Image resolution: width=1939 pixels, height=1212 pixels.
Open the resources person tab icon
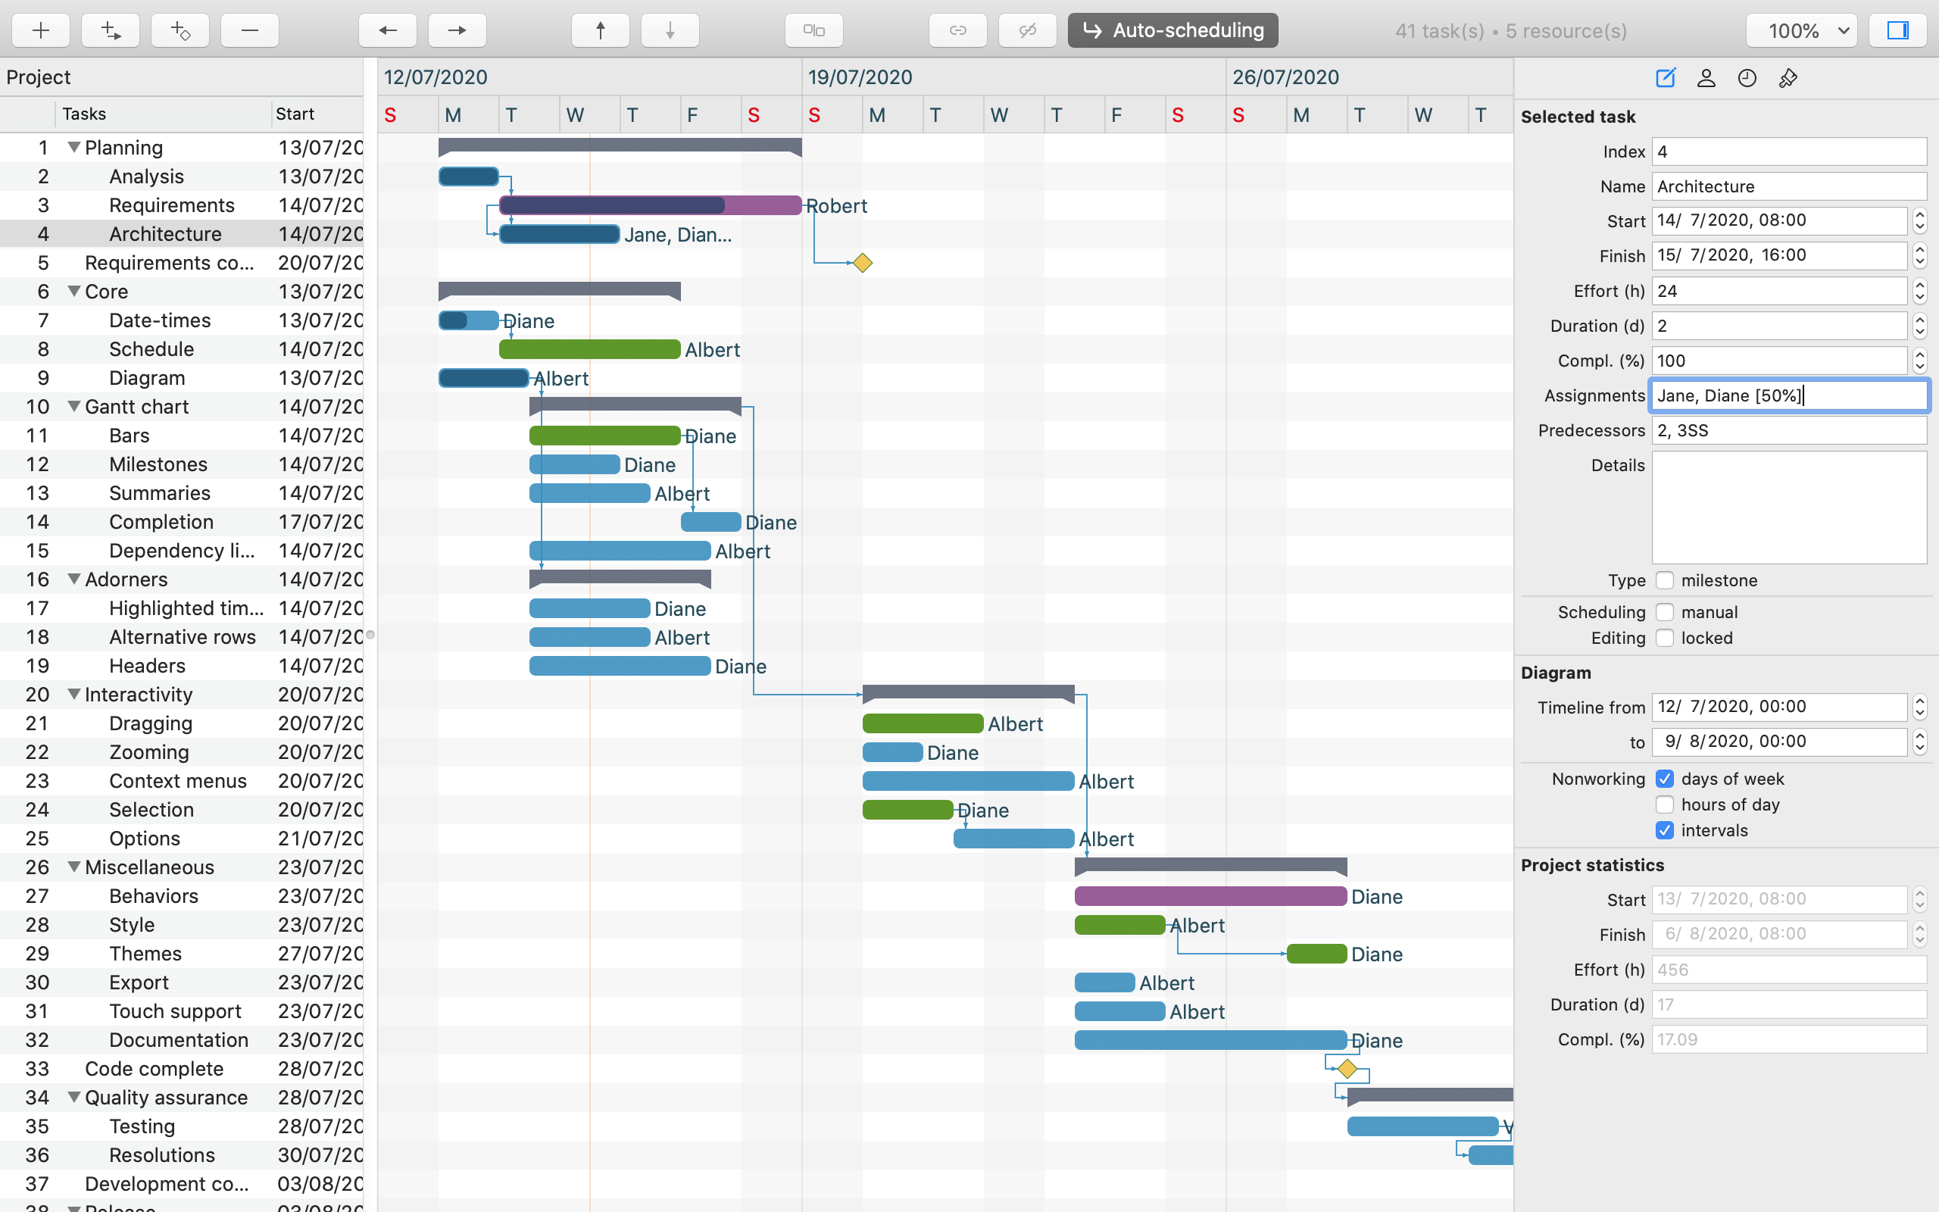1706,78
